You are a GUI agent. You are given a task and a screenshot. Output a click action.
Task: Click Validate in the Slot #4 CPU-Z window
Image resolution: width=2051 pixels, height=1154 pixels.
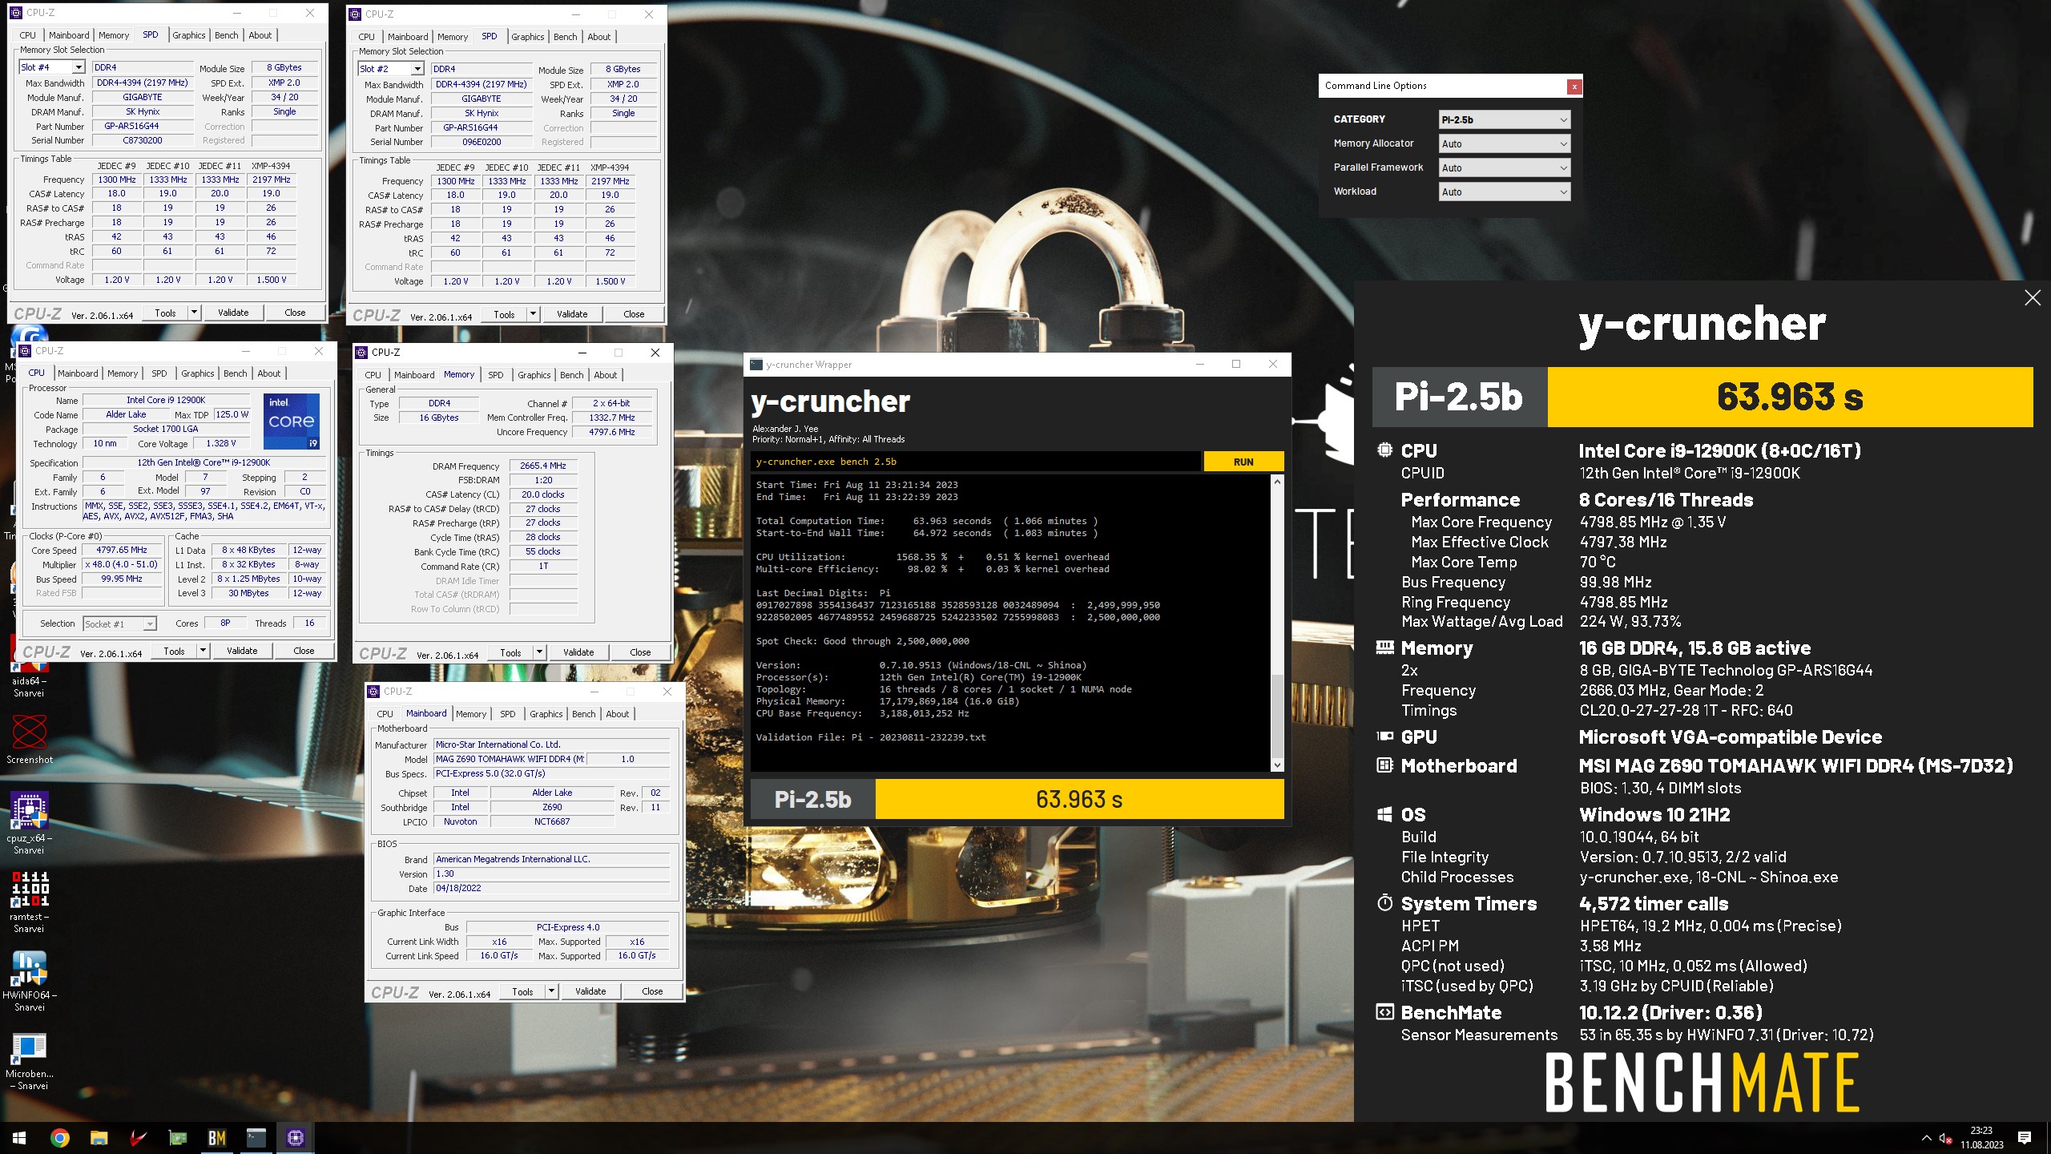[233, 313]
